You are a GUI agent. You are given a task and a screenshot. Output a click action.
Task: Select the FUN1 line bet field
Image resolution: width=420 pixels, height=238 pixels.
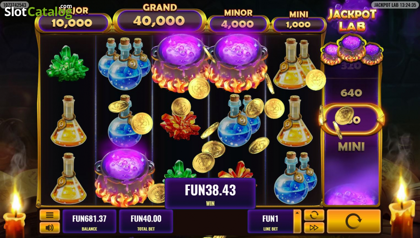coord(270,221)
